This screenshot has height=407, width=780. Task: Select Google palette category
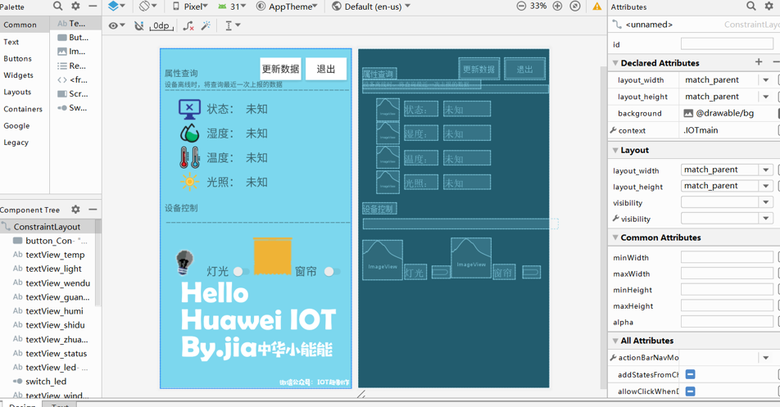pos(25,126)
